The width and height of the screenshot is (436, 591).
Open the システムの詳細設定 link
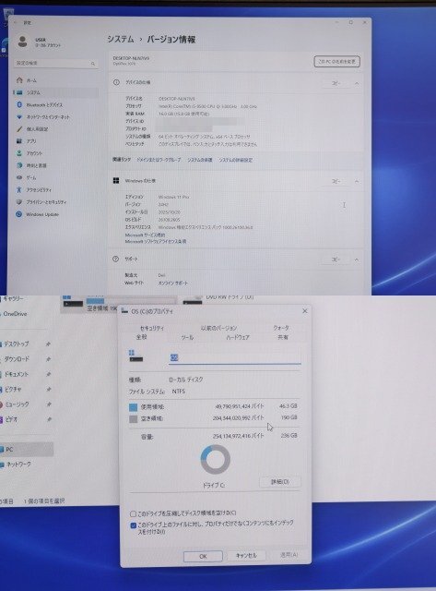pyautogui.click(x=235, y=160)
